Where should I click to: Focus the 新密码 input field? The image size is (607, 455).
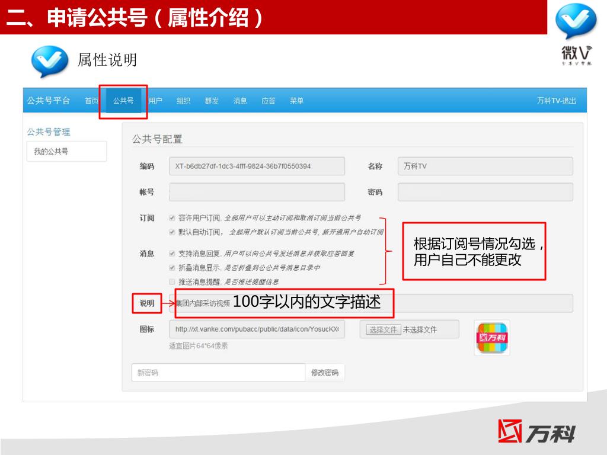tap(218, 373)
